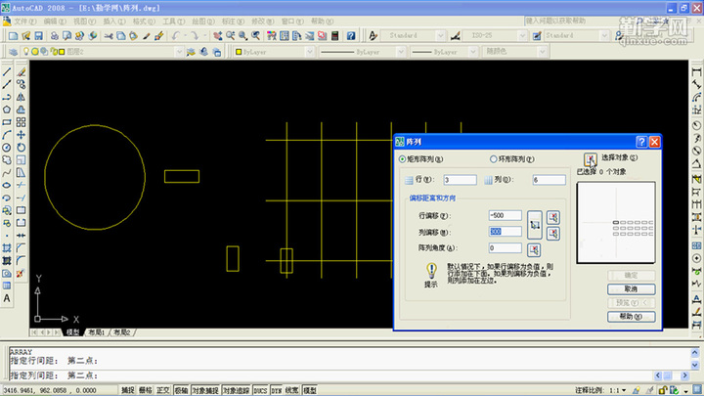This screenshot has width=704, height=396.
Task: Select the Polygon tool in draw toolbar
Action: tap(7, 110)
